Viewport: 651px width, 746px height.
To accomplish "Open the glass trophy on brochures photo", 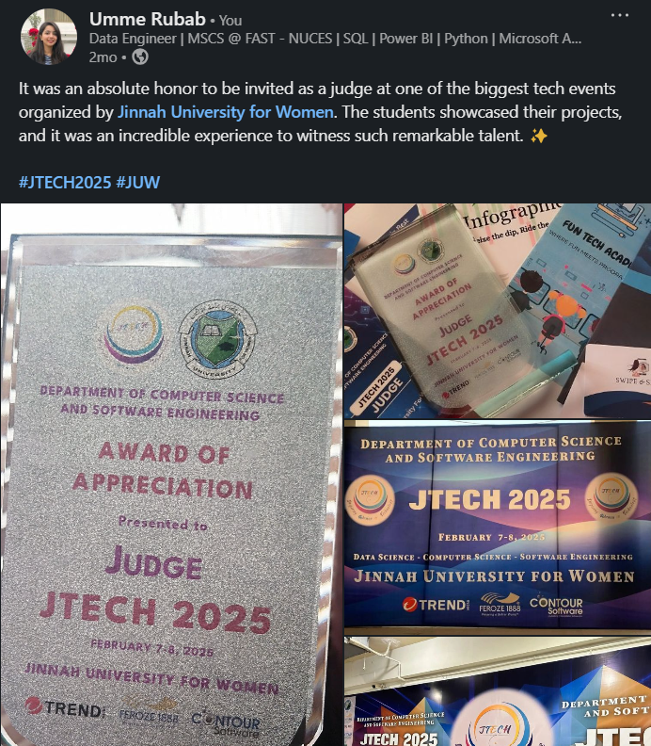I will pos(498,311).
